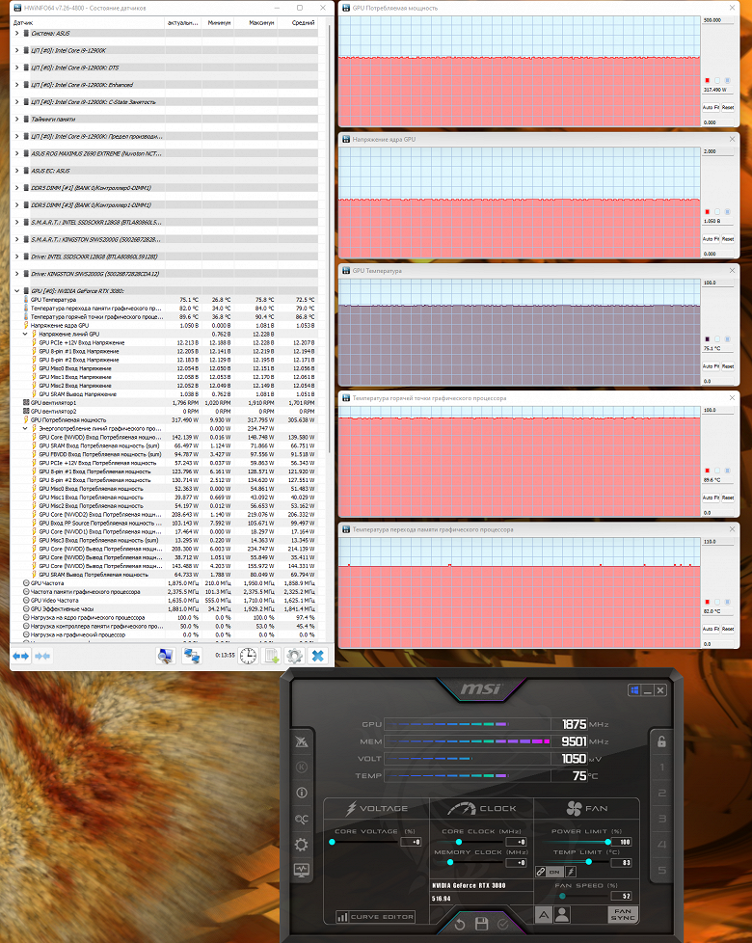Click the lightning priority icon near Temp Limit
752x943 pixels.
coord(571,872)
